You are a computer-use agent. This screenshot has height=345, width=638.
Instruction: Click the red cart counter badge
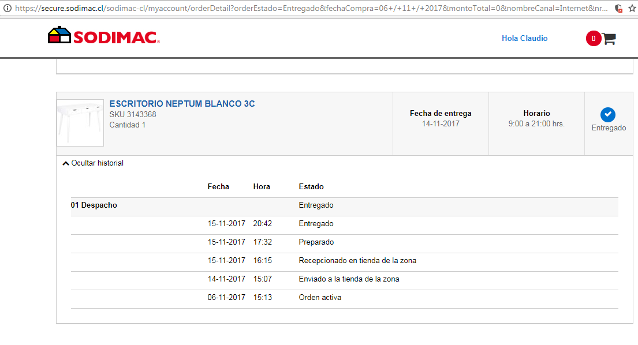tap(594, 39)
